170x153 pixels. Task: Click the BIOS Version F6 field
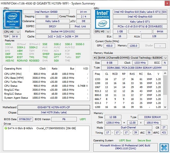click(x=64, y=119)
